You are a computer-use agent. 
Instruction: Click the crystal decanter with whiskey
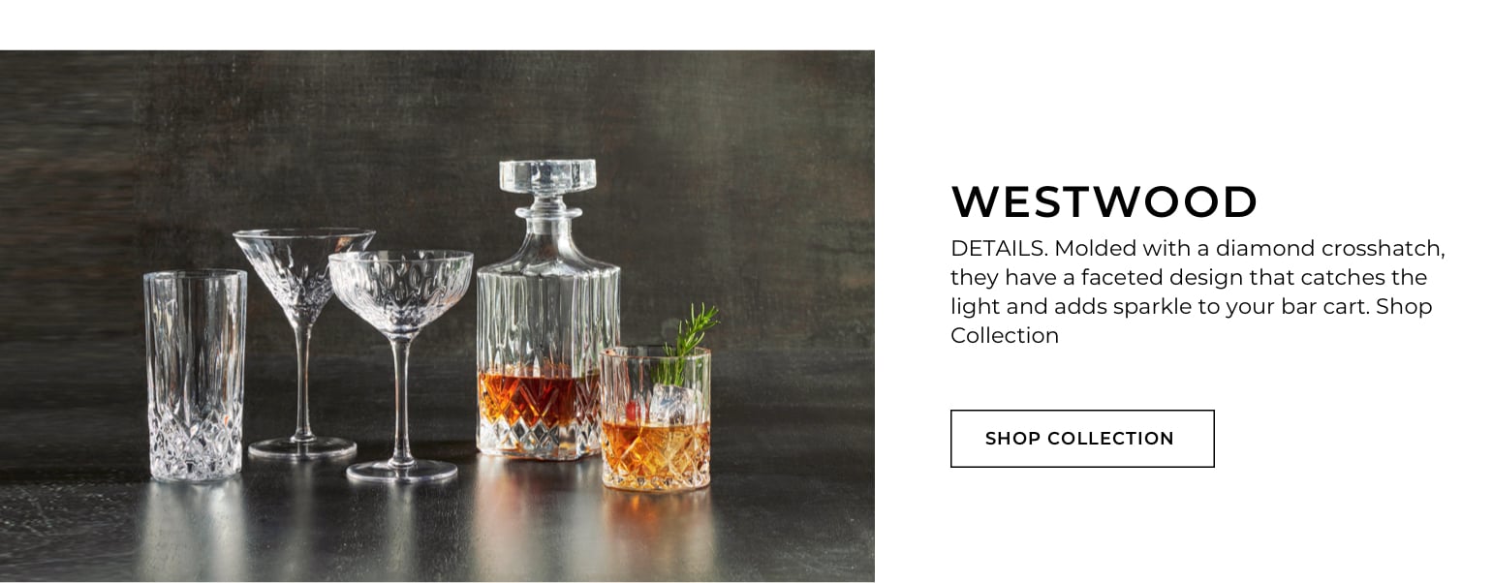(x=547, y=309)
